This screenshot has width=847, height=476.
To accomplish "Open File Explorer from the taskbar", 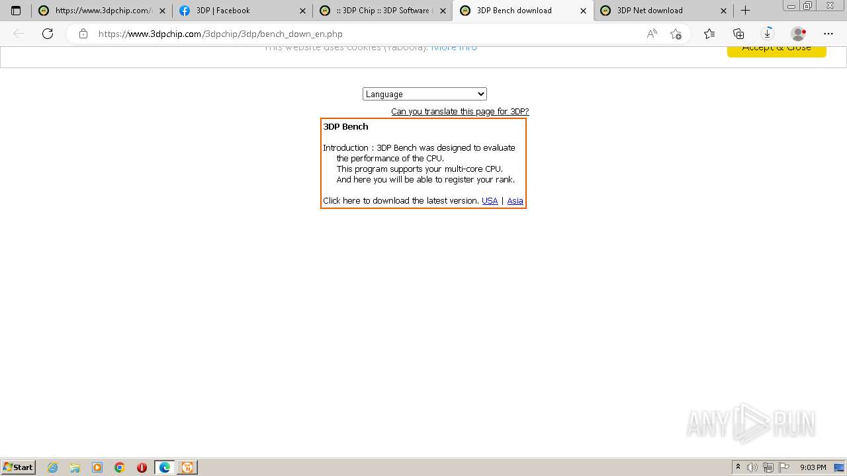I will point(75,467).
